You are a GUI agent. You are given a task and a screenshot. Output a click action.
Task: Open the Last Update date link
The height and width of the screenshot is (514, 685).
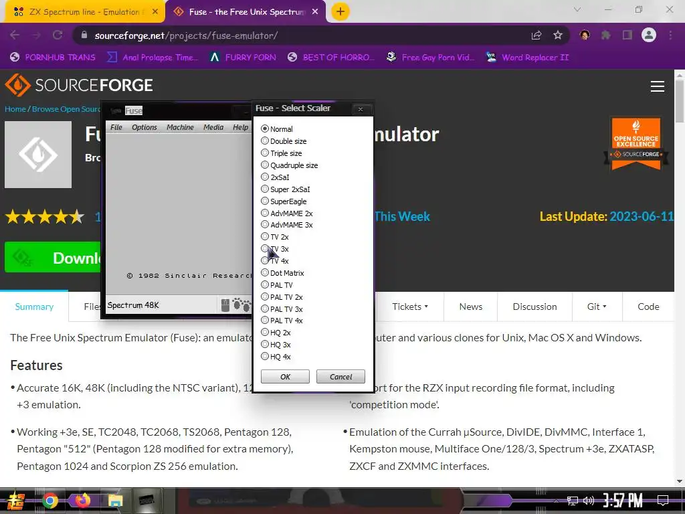[641, 216]
